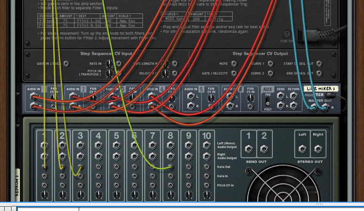
Task: Click Redrum channel 10 Right audio output
Action: pyautogui.click(x=207, y=156)
